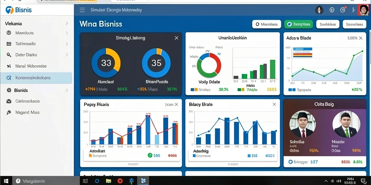The image size is (371, 185).
Task: Select the Strintger radio option in Cbita Buig
Action: coord(291,162)
